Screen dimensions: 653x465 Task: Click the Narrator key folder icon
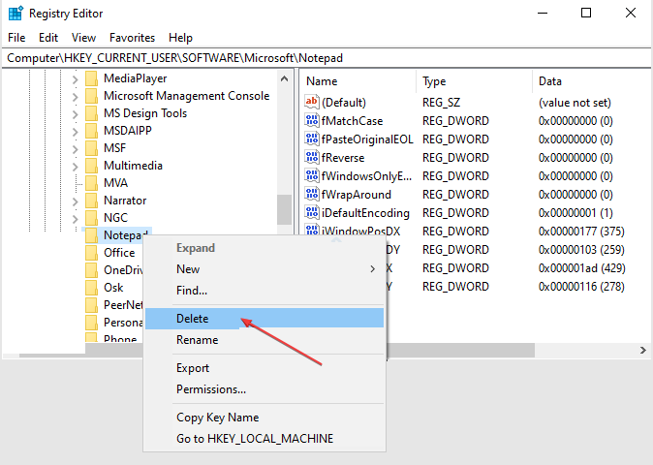91,201
